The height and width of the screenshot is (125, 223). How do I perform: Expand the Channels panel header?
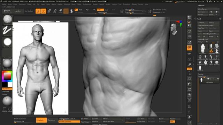[x=201, y=6]
